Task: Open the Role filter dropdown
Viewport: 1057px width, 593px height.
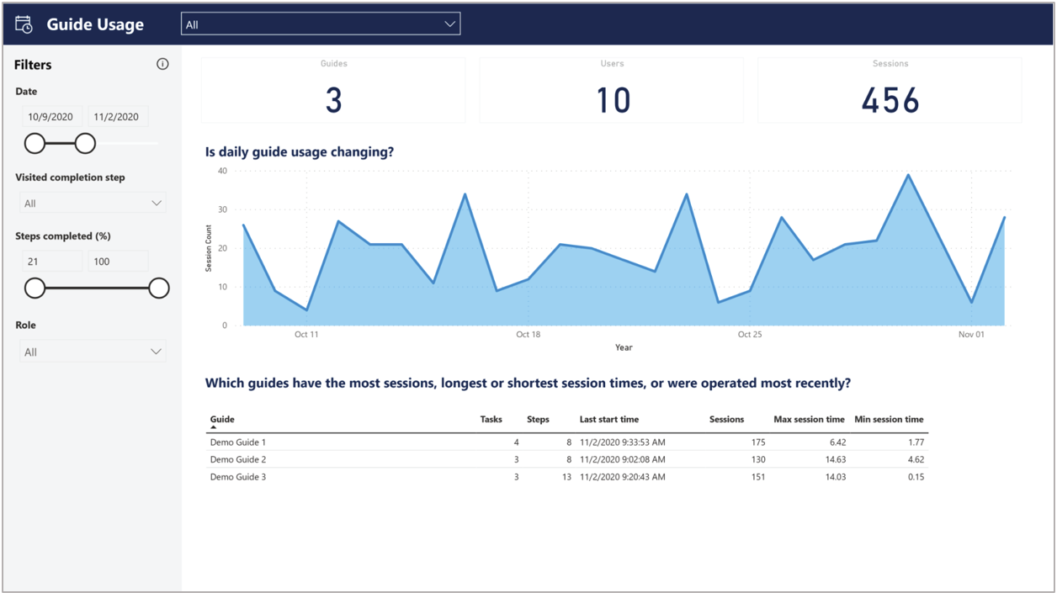Action: [x=92, y=351]
